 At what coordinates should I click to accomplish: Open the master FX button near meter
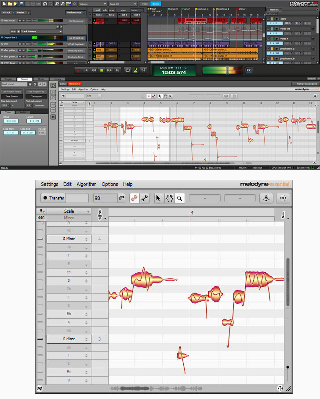coord(249,70)
